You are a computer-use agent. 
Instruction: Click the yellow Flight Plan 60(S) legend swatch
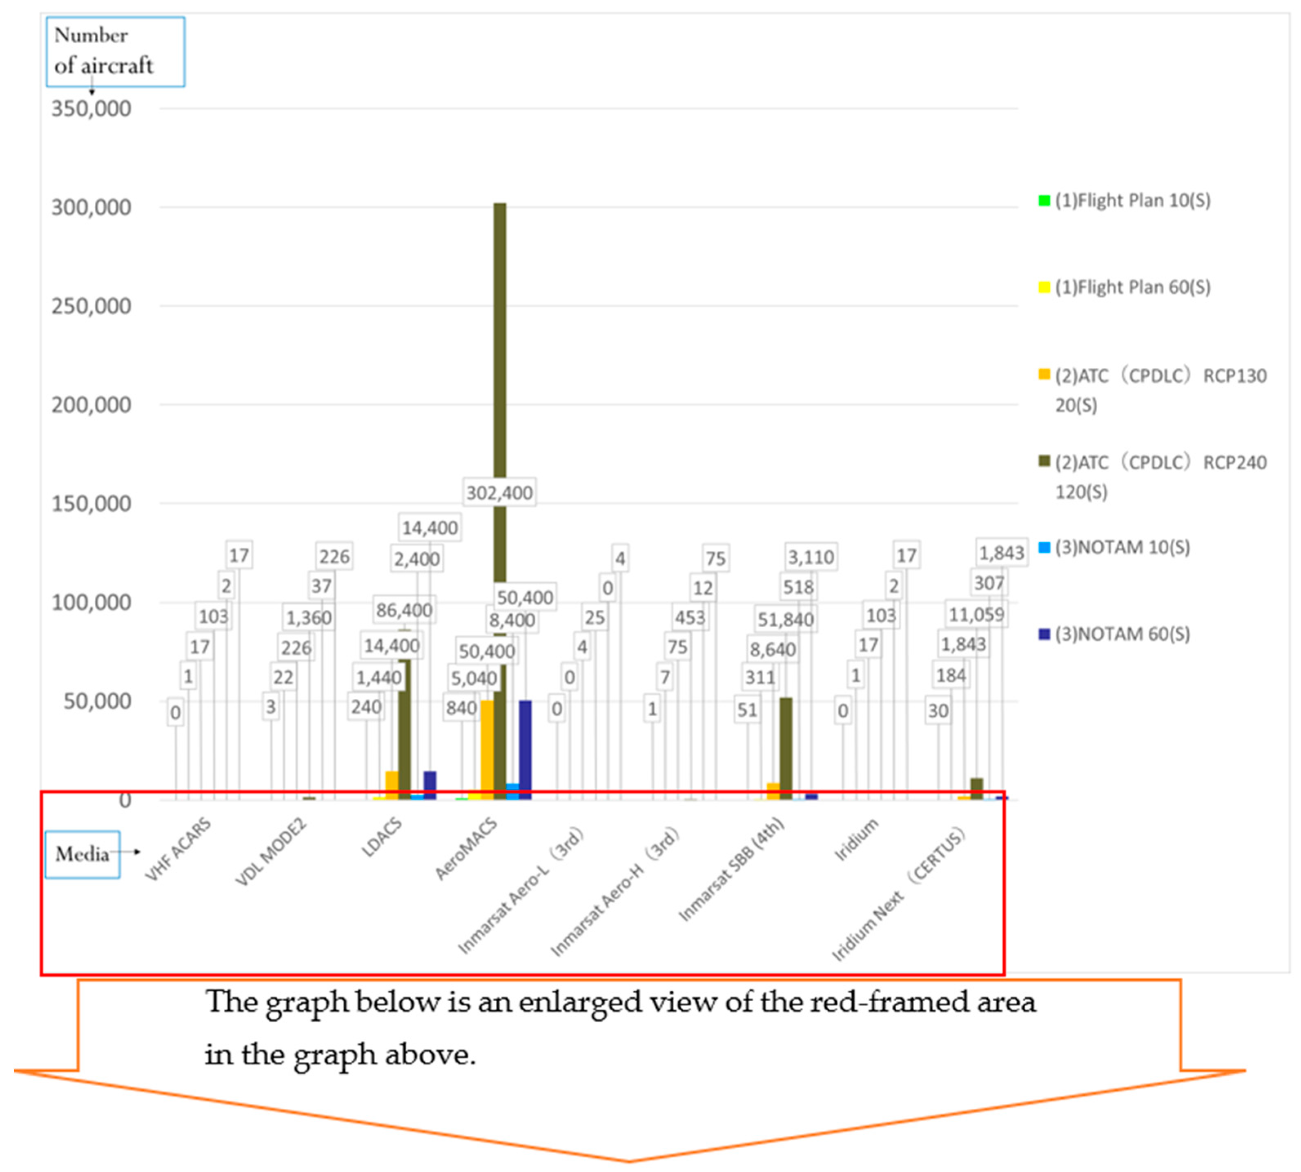[1045, 287]
